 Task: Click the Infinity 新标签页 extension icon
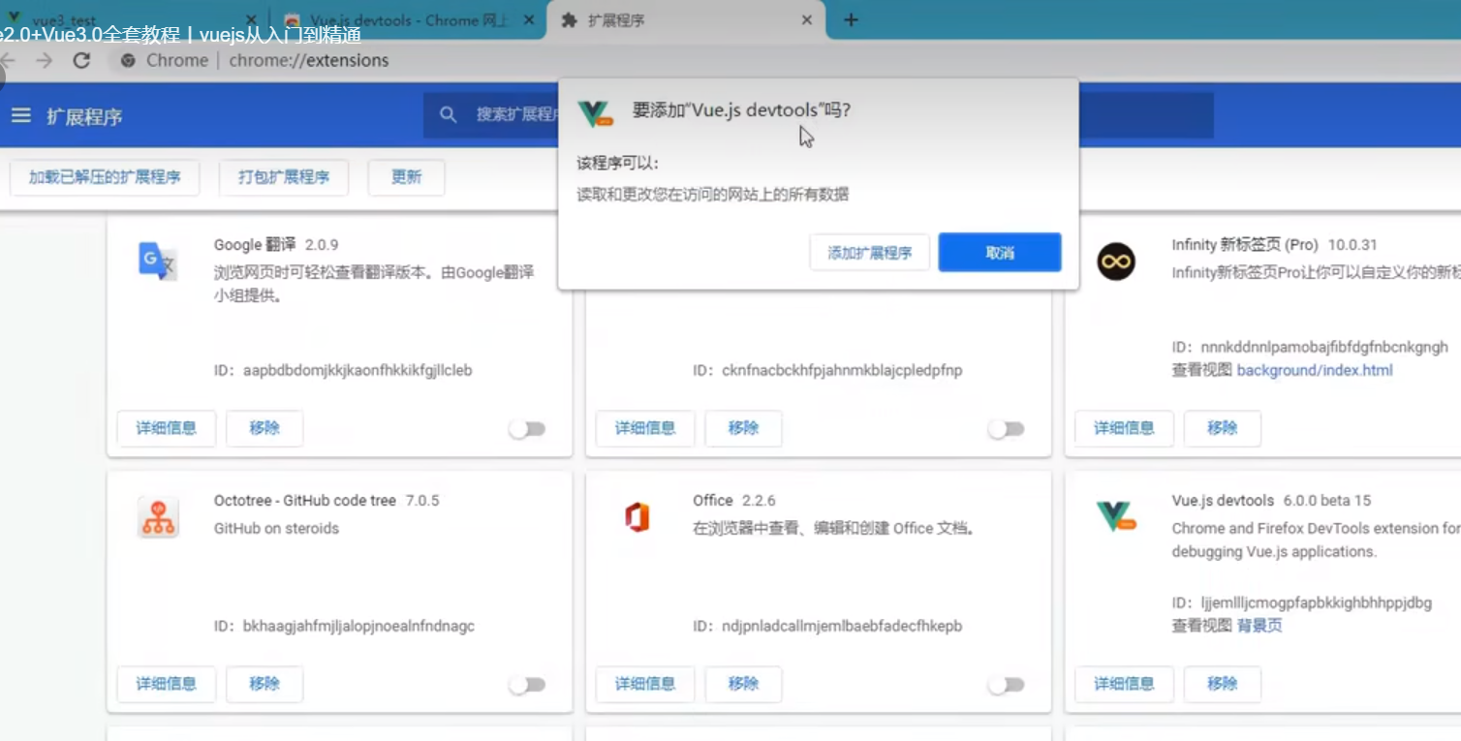point(1116,262)
